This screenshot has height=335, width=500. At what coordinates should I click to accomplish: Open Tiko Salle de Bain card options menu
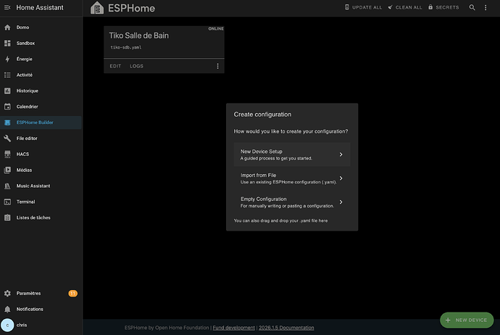click(x=217, y=66)
